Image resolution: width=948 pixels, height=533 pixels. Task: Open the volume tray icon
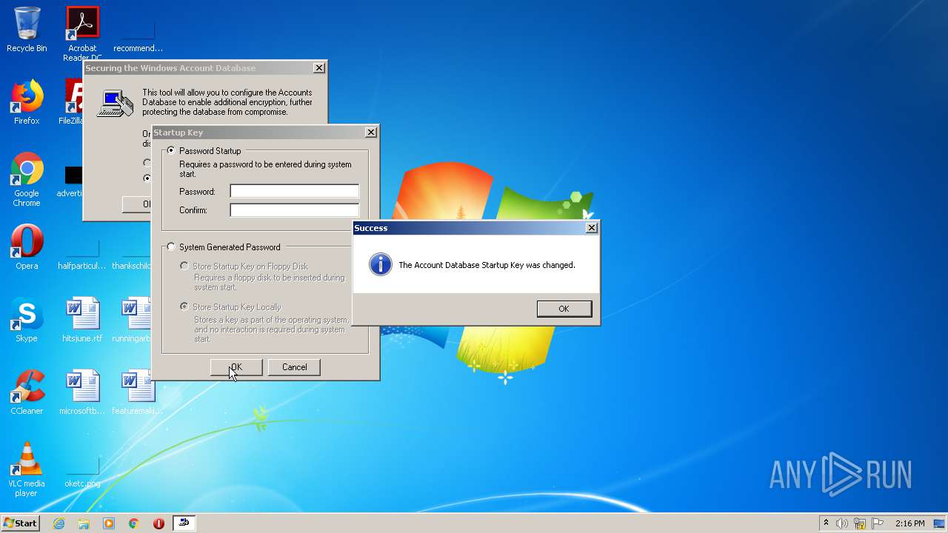pos(842,523)
